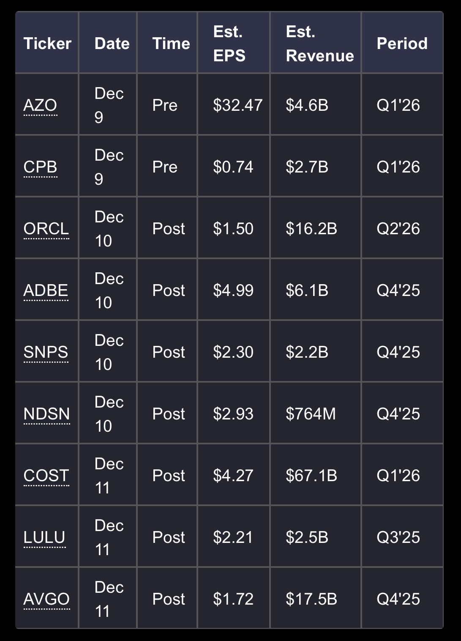The width and height of the screenshot is (461, 641).
Task: Open the SNPS ticker link
Action: click(x=46, y=352)
